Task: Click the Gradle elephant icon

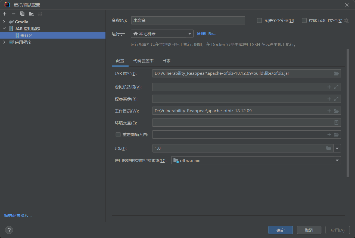Action: coord(11,22)
